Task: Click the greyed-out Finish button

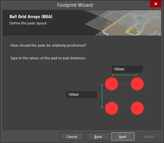Action: (149, 137)
